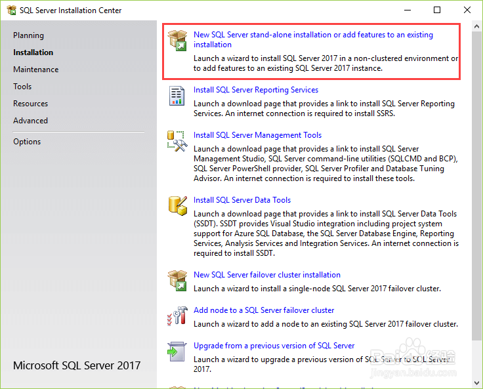Click the failover cluster installation box icon
This screenshot has width=483, height=389.
pyautogui.click(x=177, y=280)
